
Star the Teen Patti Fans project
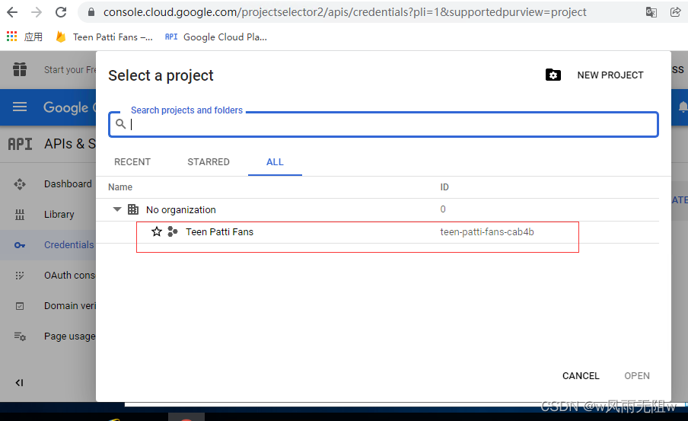pyautogui.click(x=157, y=231)
